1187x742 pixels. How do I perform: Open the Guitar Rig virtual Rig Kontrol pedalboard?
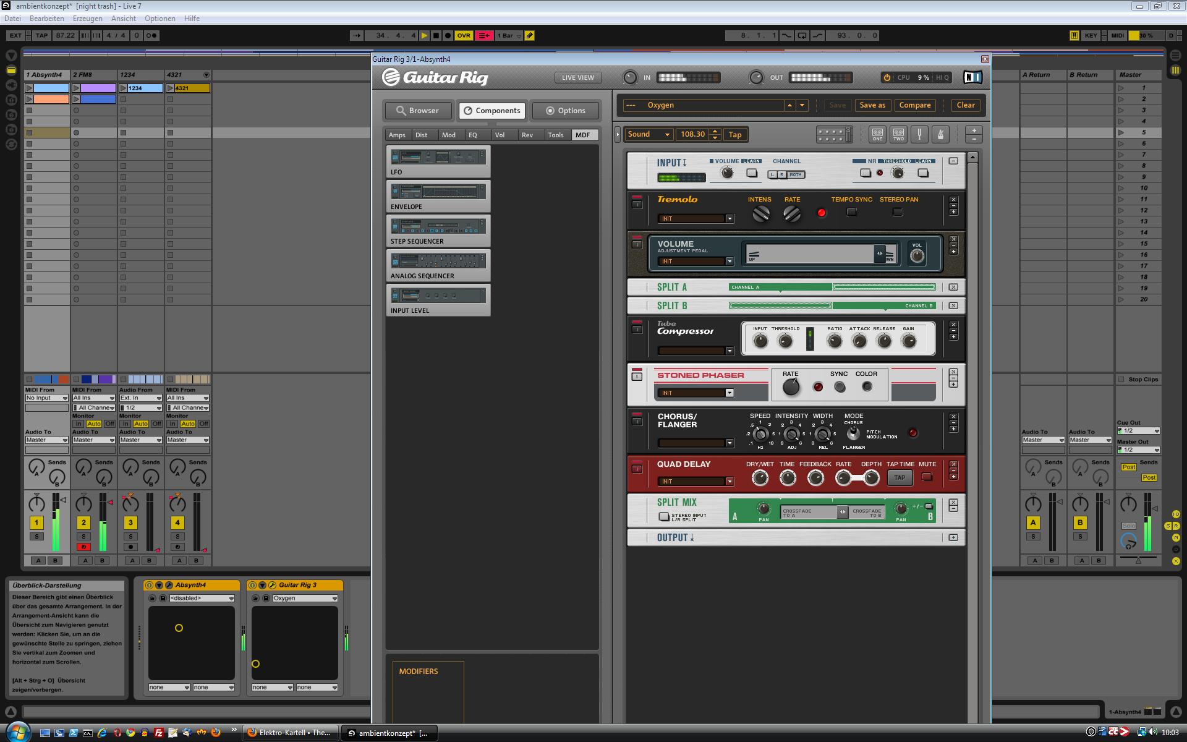click(x=834, y=134)
